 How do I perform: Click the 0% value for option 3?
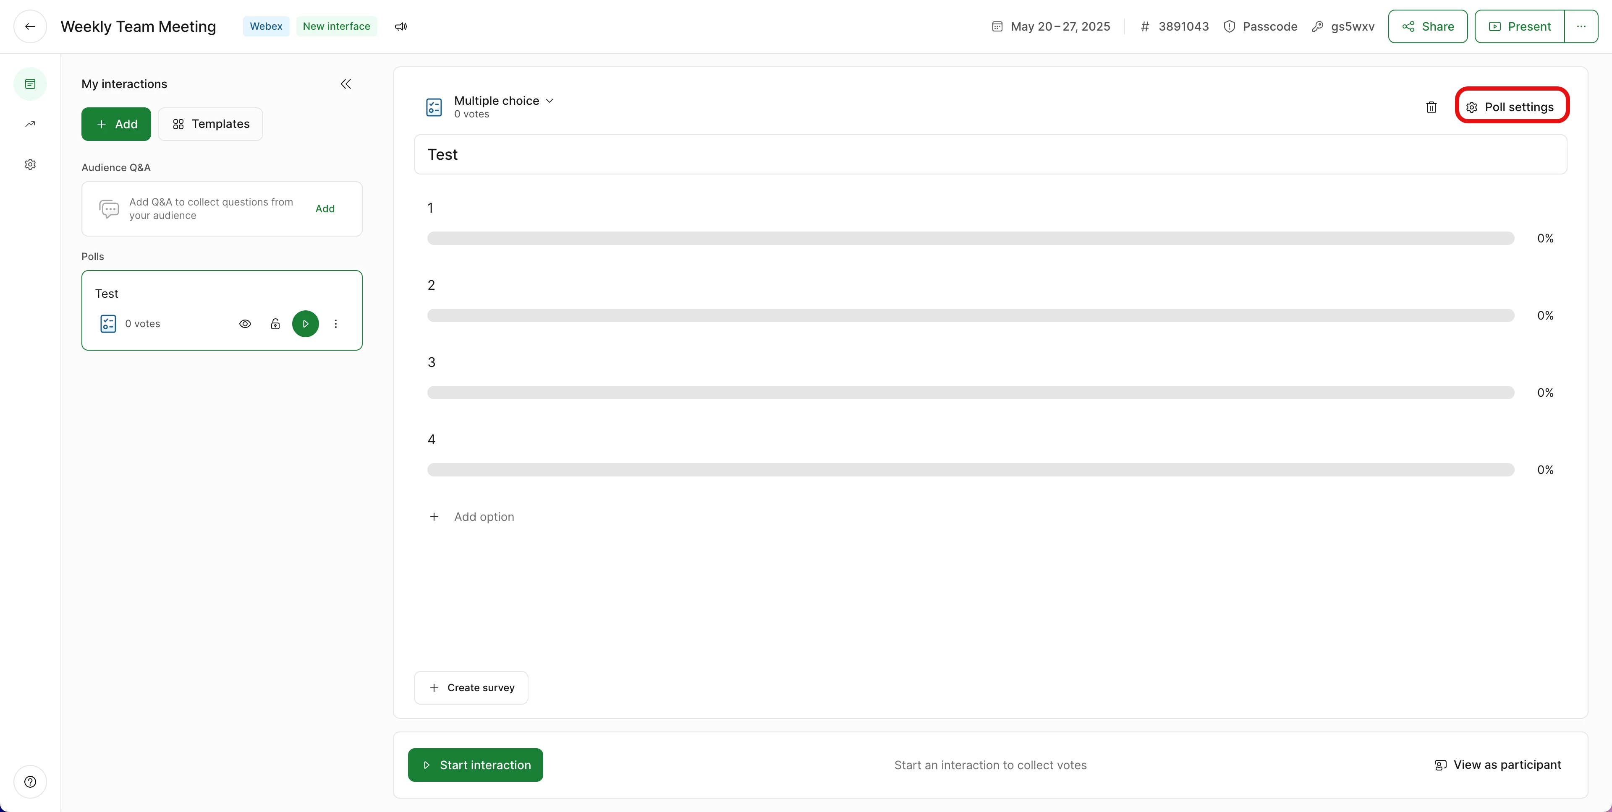tap(1545, 393)
